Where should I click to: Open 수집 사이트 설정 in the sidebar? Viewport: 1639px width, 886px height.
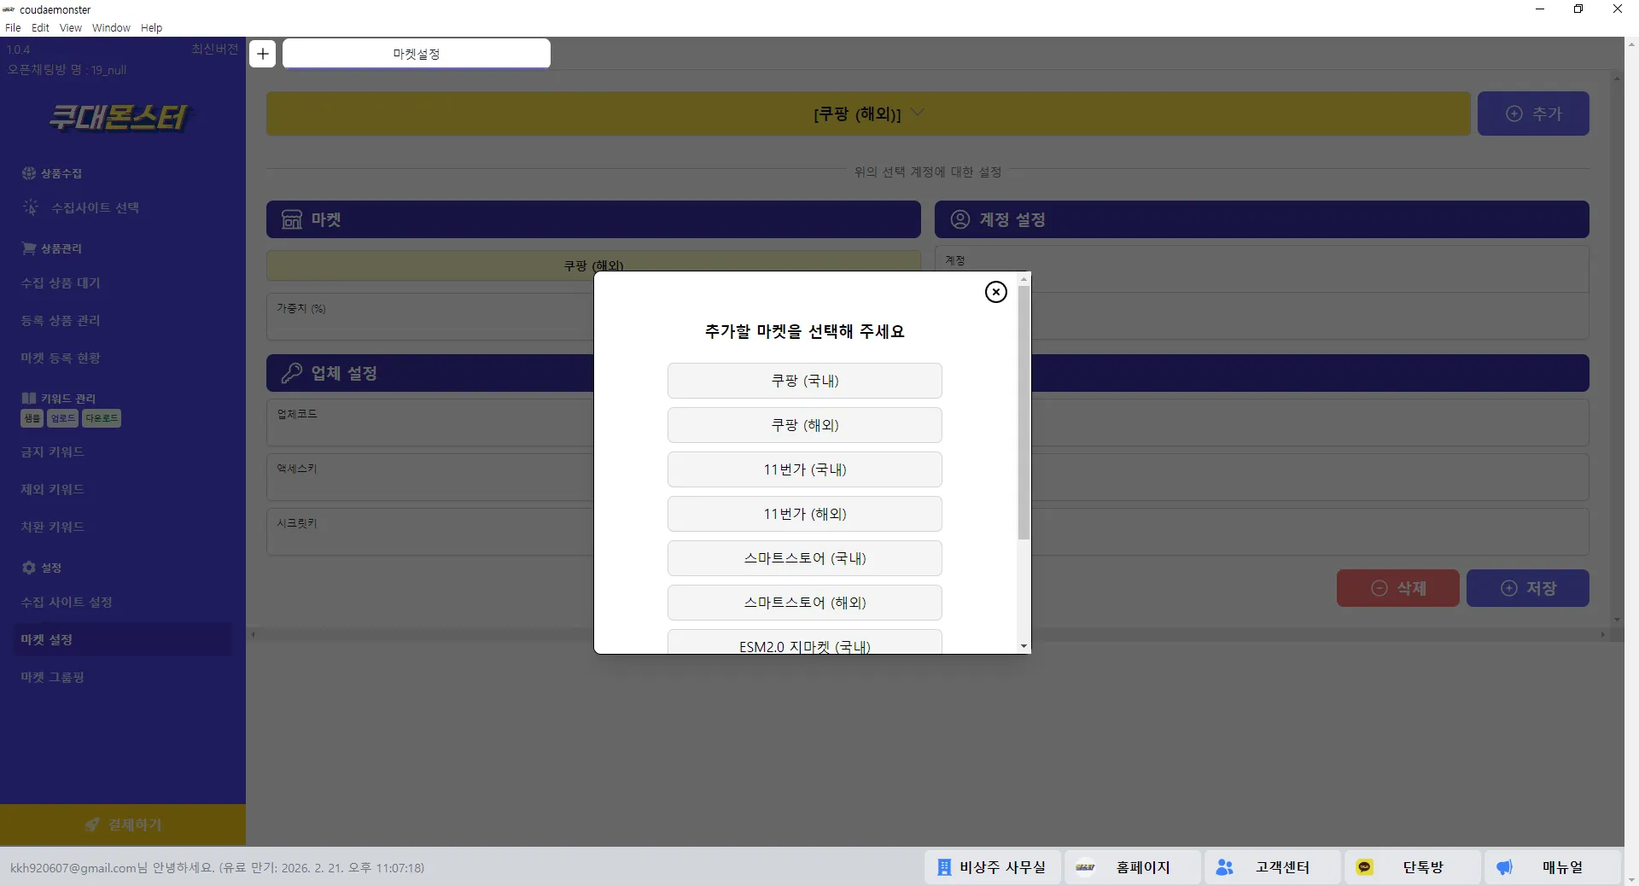(x=67, y=602)
